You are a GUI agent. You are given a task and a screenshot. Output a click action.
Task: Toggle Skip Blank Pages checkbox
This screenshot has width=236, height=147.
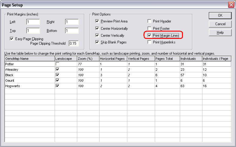[97, 42]
